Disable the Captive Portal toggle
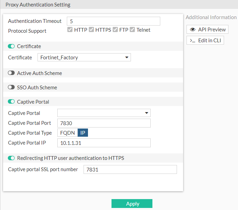Viewport: 238px width, 210px height. click(11, 102)
